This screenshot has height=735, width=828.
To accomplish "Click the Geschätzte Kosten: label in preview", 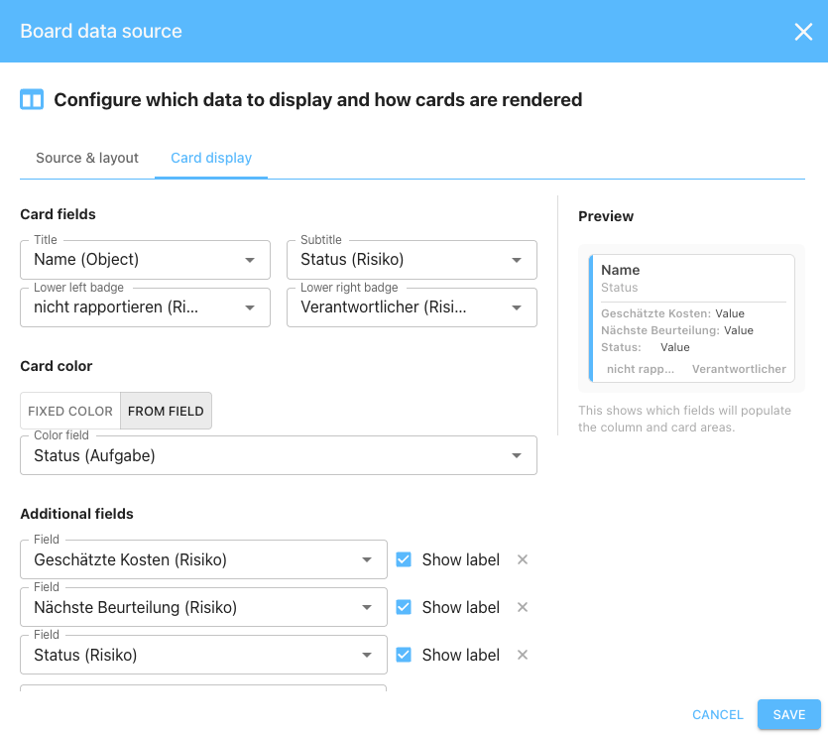I will [656, 313].
